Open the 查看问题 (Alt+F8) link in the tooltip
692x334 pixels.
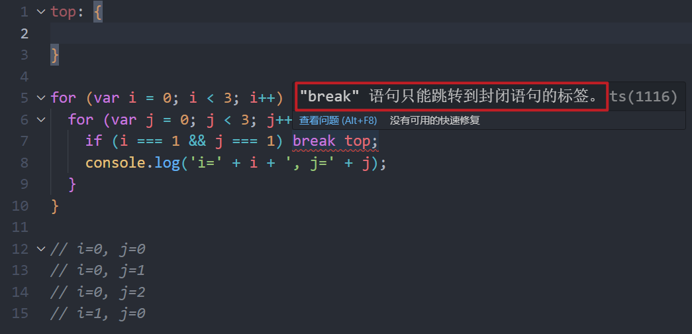click(x=338, y=120)
